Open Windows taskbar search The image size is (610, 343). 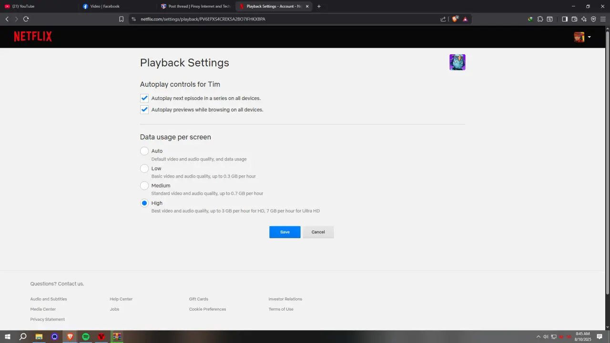(x=23, y=337)
